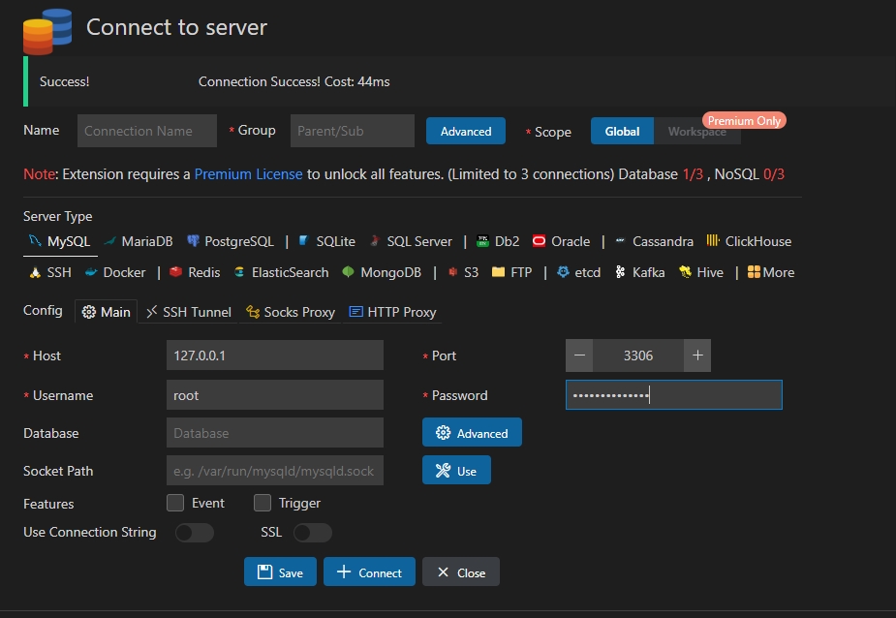Choose Redis server type

click(x=195, y=272)
